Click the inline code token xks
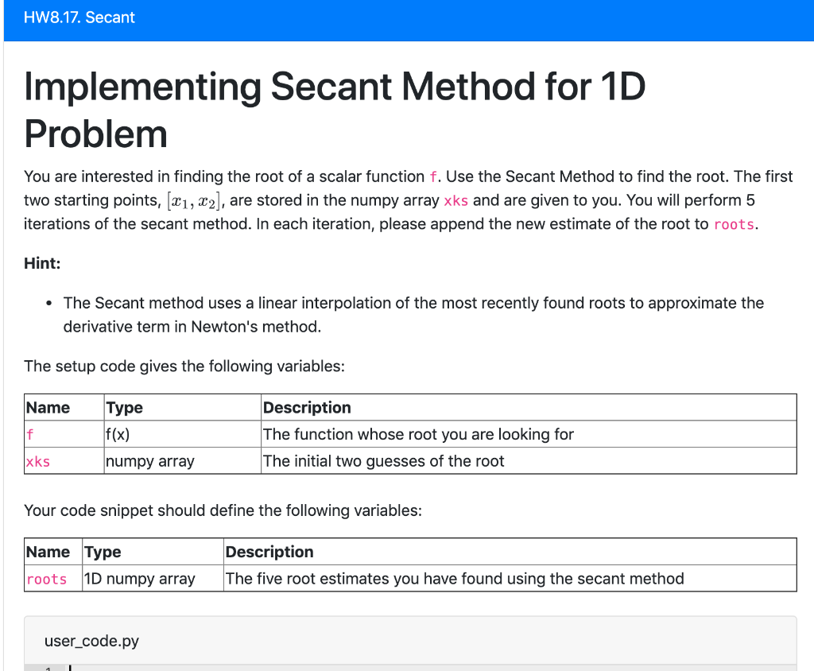Screen dimensions: 814x671 pos(455,201)
